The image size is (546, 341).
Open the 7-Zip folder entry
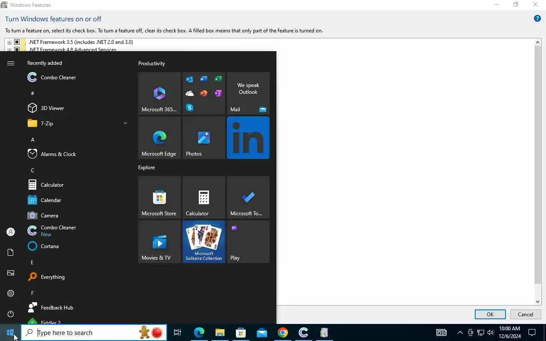77,123
